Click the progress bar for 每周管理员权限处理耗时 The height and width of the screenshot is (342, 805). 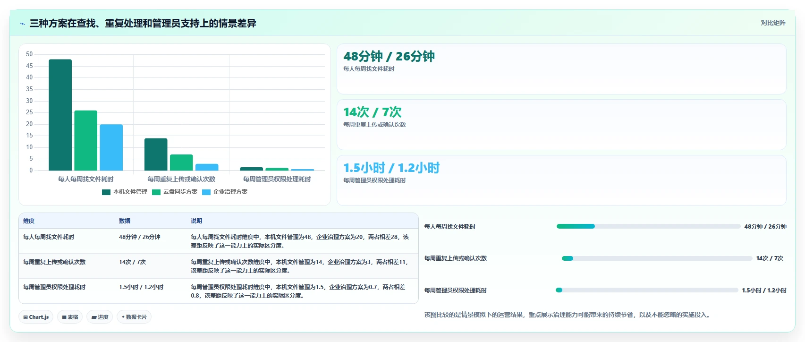pos(647,290)
